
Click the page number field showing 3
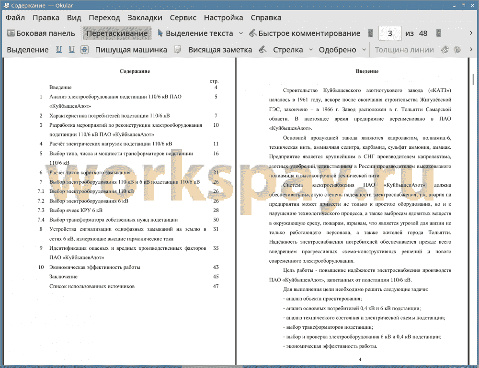click(x=390, y=33)
